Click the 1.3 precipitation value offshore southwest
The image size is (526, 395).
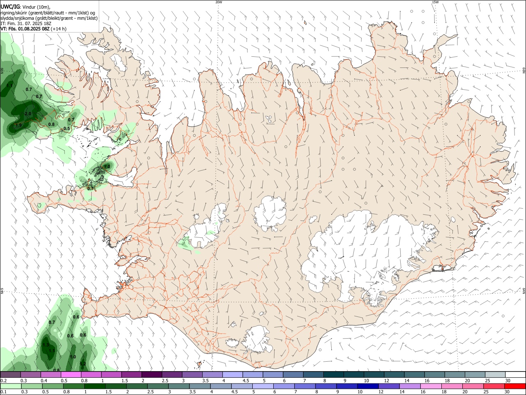point(46,345)
